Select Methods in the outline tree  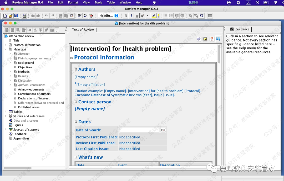coord(24,72)
